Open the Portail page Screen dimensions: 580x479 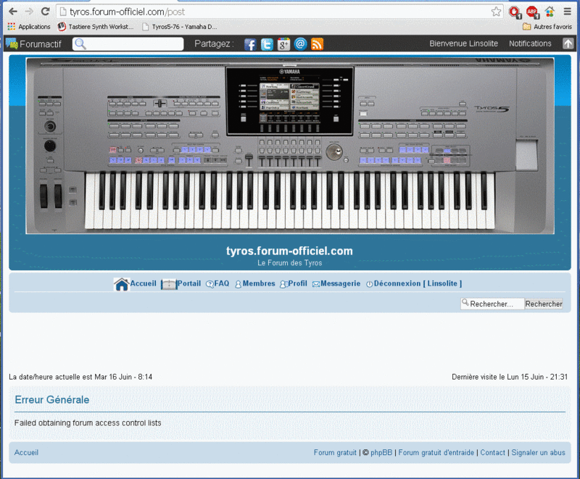pos(189,283)
